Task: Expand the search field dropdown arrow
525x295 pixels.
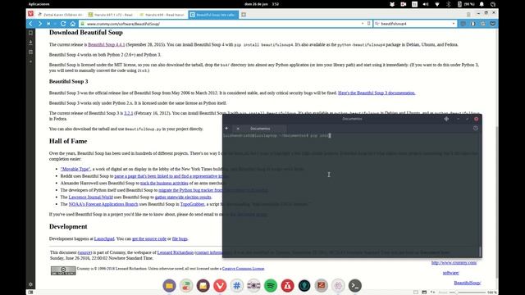Action: pyautogui.click(x=454, y=24)
